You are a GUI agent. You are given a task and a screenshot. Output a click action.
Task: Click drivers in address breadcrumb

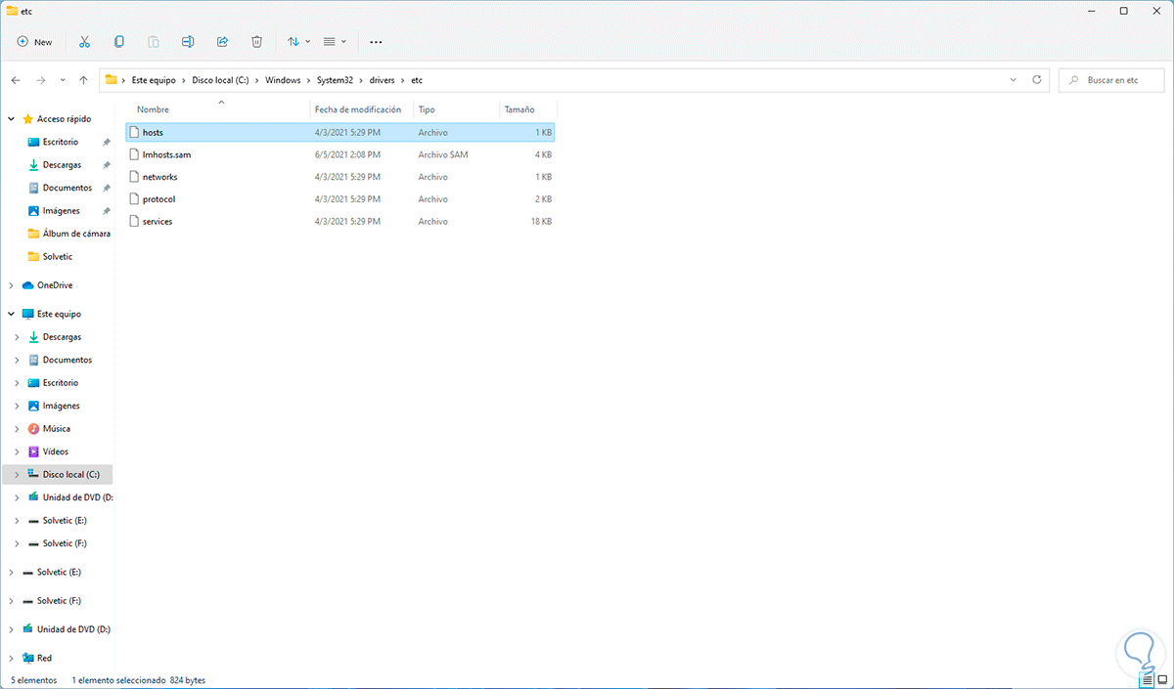(x=381, y=80)
